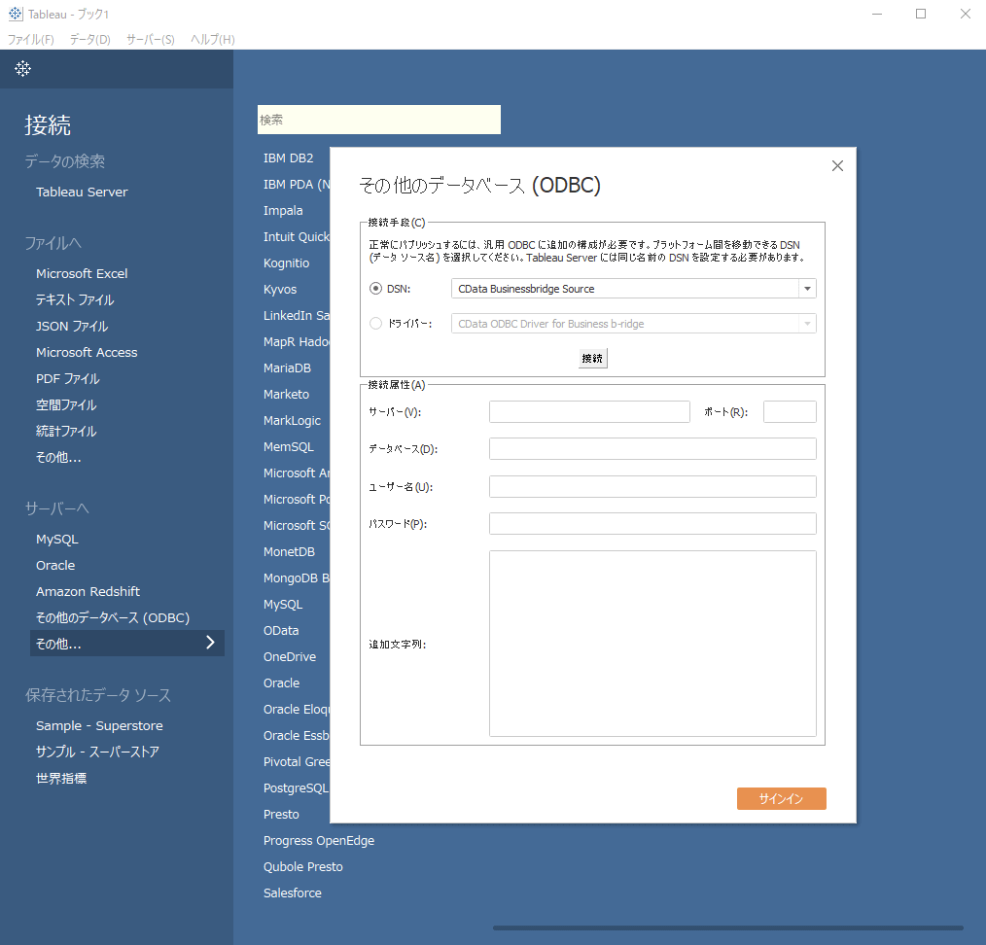The image size is (986, 945).
Task: Open the driver combo box
Action: click(x=633, y=324)
